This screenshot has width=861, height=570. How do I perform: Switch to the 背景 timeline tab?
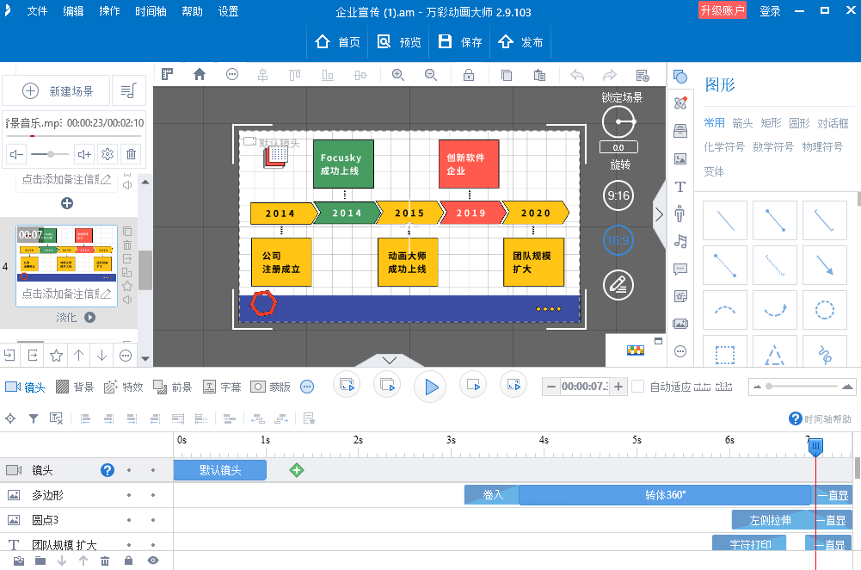coord(75,387)
